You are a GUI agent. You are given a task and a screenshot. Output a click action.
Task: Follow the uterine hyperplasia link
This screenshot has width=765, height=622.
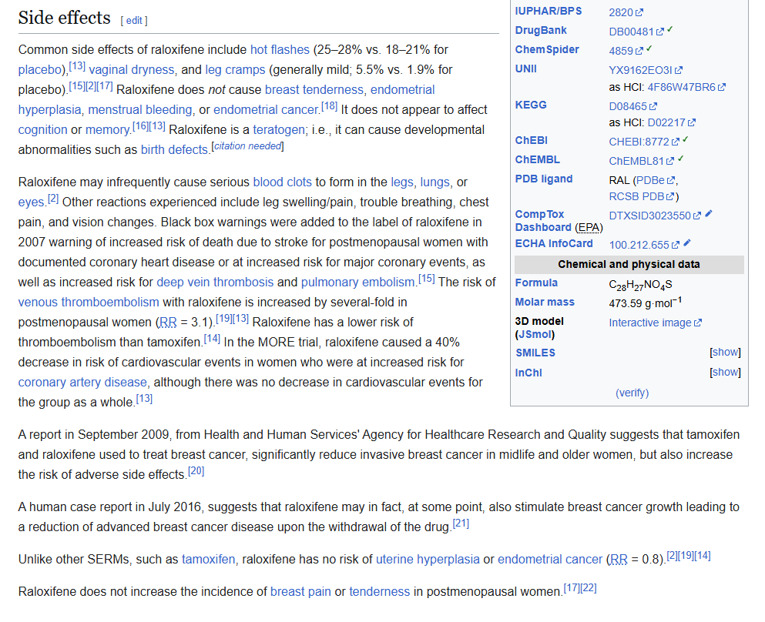point(428,560)
